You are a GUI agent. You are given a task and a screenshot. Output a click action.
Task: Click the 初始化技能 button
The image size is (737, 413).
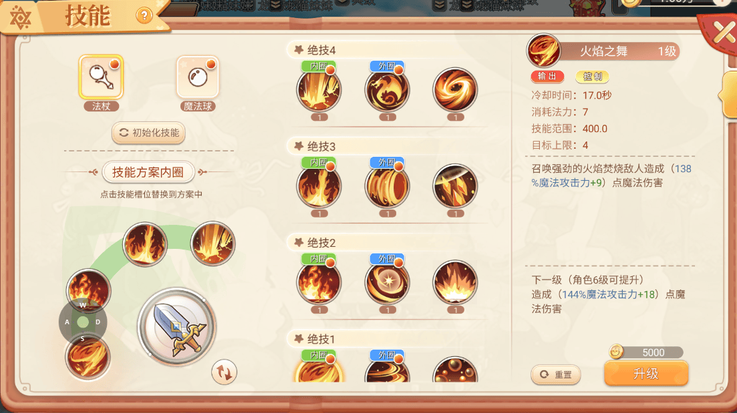(148, 133)
